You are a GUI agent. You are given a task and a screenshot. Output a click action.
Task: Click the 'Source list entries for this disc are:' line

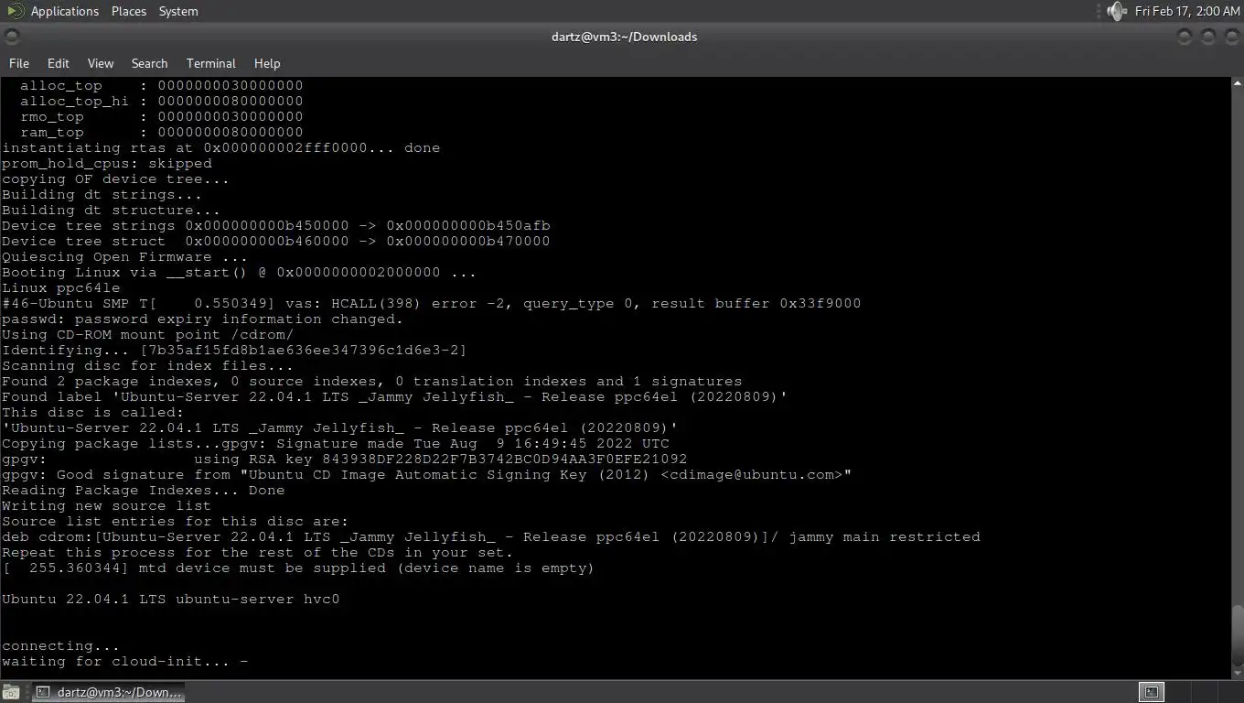tap(175, 521)
